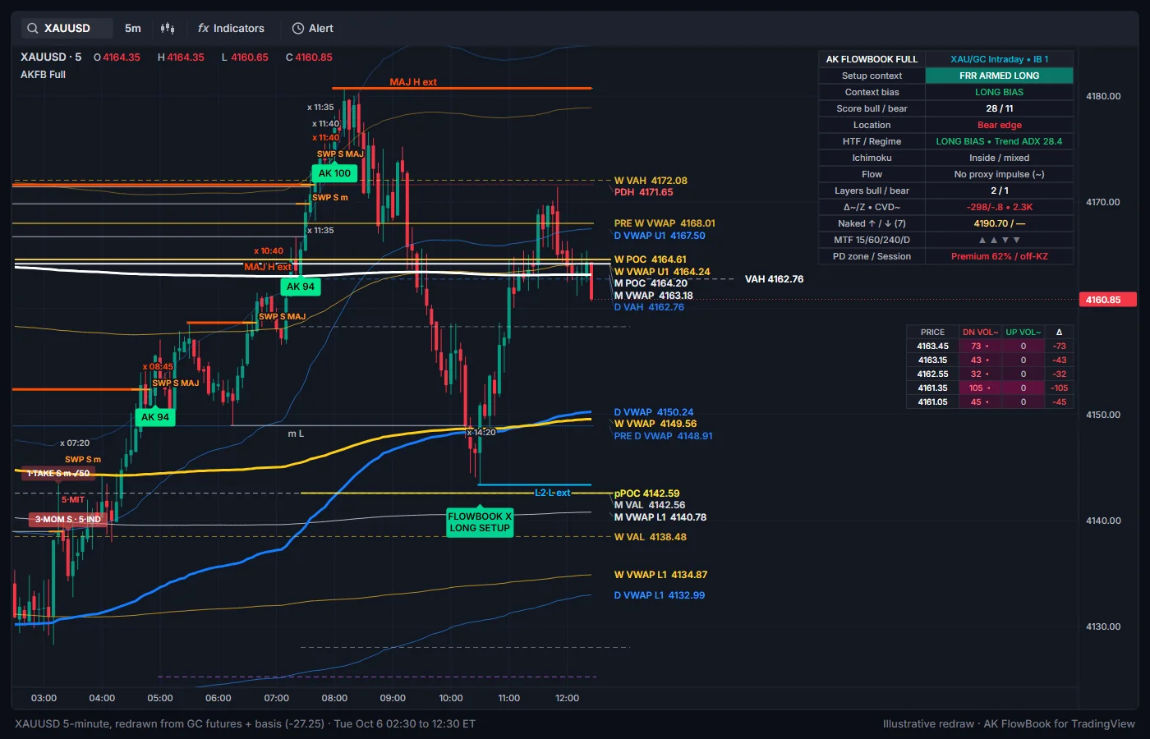Viewport: 1150px width, 739px height.
Task: Click the x 14:20 marker label
Action: point(481,432)
